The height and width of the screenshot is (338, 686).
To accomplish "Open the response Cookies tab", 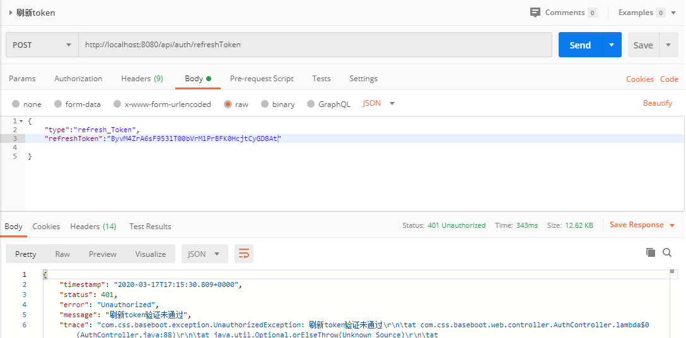I will pyautogui.click(x=46, y=226).
